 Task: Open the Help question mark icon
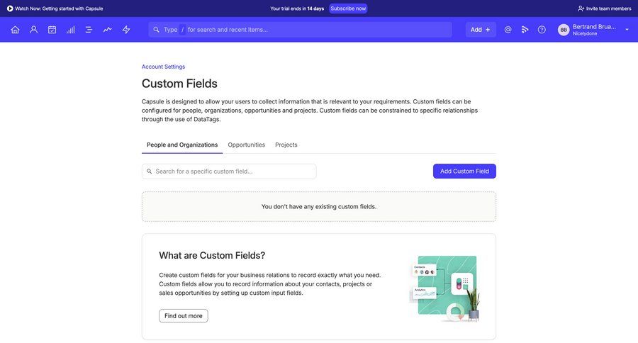(542, 30)
